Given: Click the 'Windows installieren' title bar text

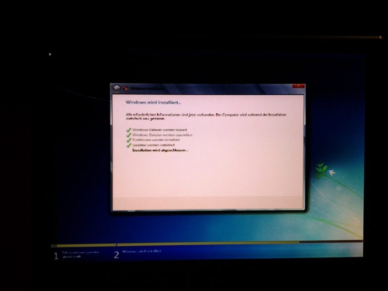Looking at the screenshot, I should pos(147,88).
